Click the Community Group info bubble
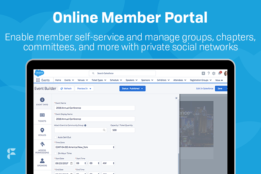Image resolution: width=261 pixels, height=174 pixels. click(x=85, y=125)
